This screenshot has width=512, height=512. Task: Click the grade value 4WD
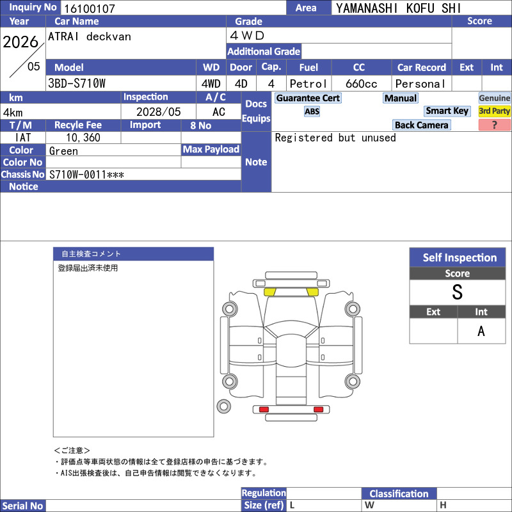[247, 35]
